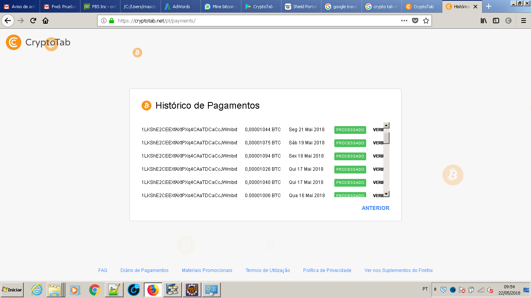The height and width of the screenshot is (298, 531).
Task: Reload the page with the refresh icon
Action: pyautogui.click(x=33, y=21)
